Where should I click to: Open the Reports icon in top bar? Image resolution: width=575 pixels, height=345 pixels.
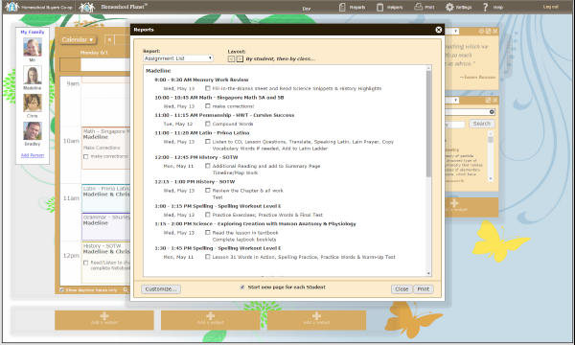[x=342, y=7]
